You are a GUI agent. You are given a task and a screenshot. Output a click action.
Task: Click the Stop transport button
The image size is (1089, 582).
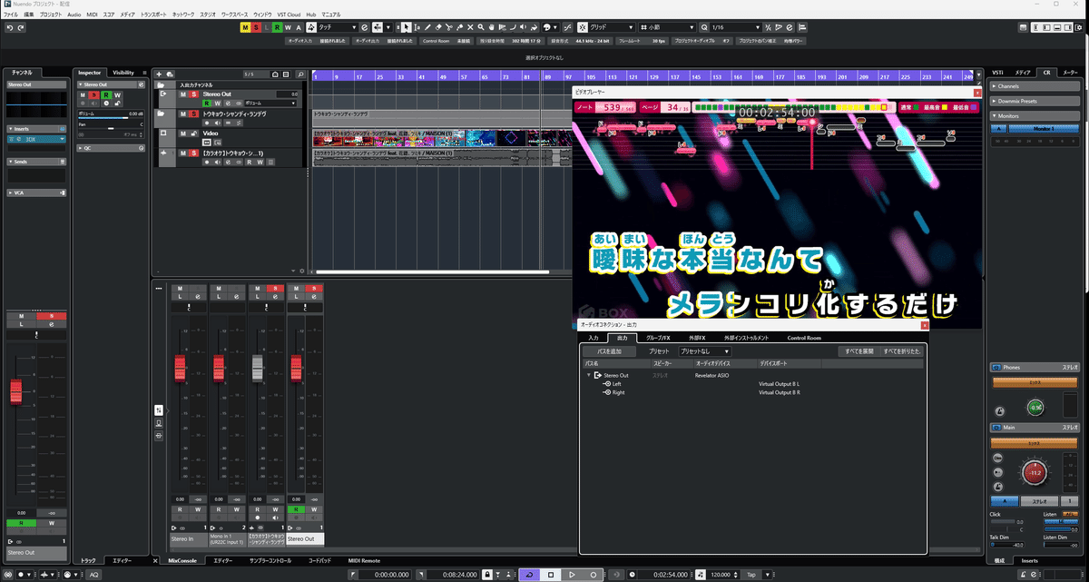point(551,575)
